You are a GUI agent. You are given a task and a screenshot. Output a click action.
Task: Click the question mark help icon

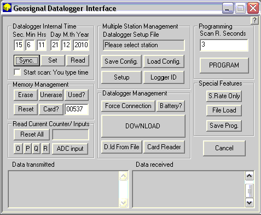coord(254,20)
